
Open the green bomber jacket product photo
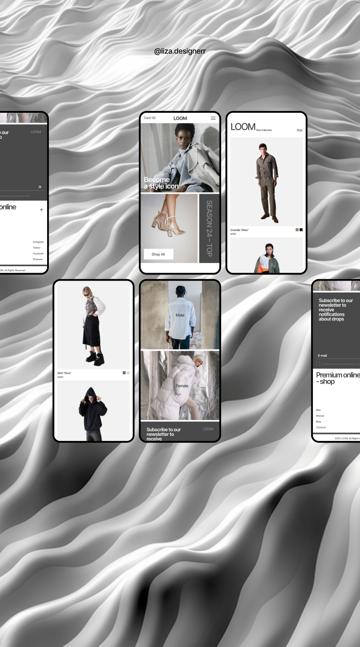pyautogui.click(x=266, y=255)
